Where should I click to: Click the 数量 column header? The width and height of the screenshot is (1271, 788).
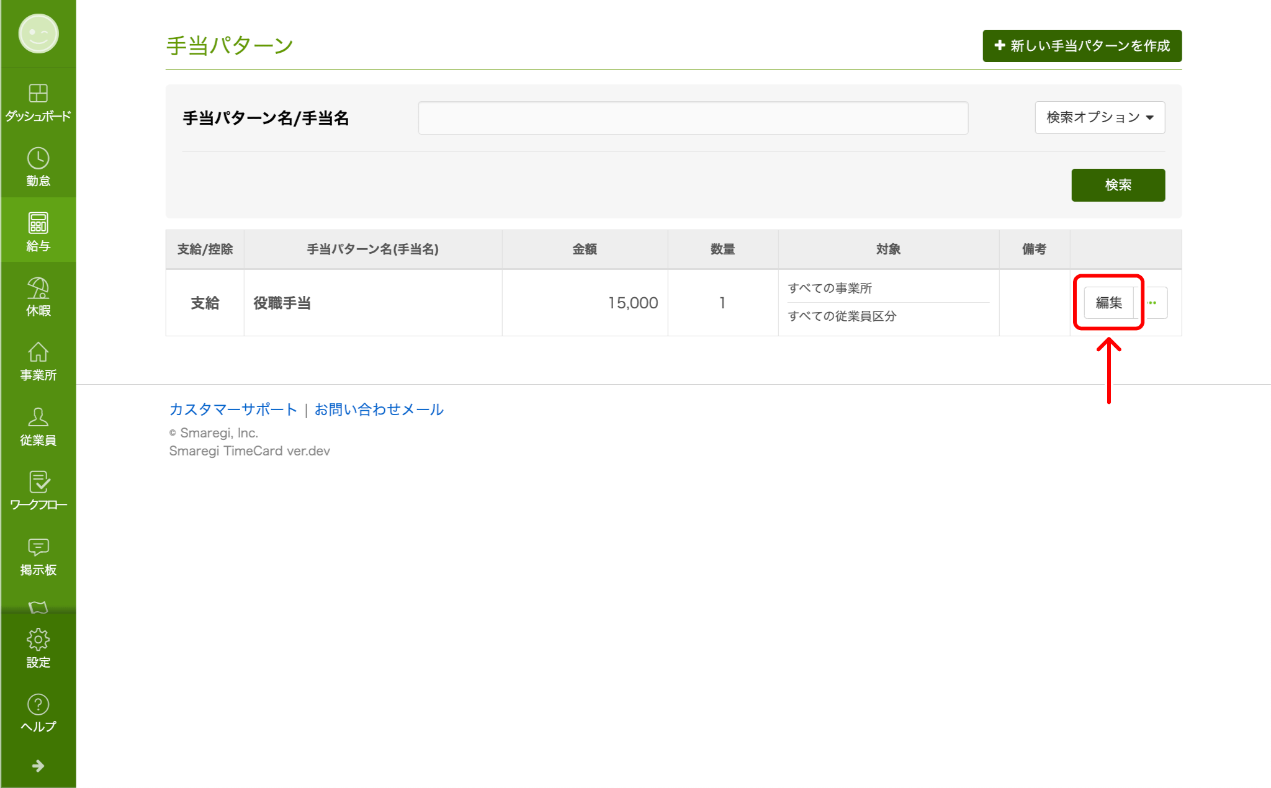pyautogui.click(x=723, y=249)
